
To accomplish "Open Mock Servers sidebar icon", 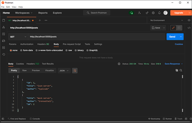I will coord(4,41).
